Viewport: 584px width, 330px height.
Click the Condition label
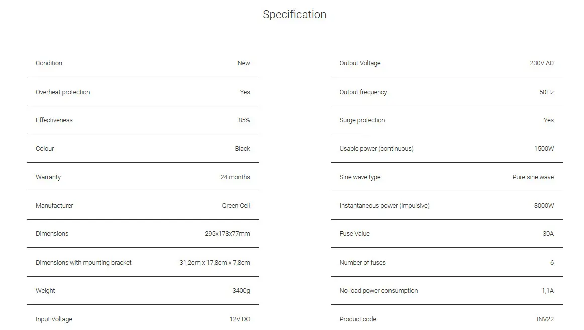pos(49,63)
